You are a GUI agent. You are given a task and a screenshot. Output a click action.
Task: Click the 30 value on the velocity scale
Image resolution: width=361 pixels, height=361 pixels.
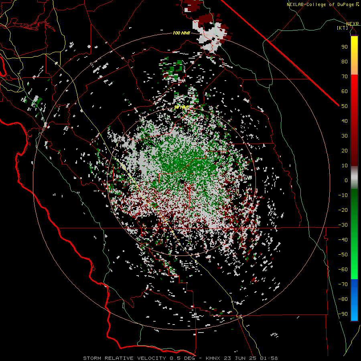point(345,136)
